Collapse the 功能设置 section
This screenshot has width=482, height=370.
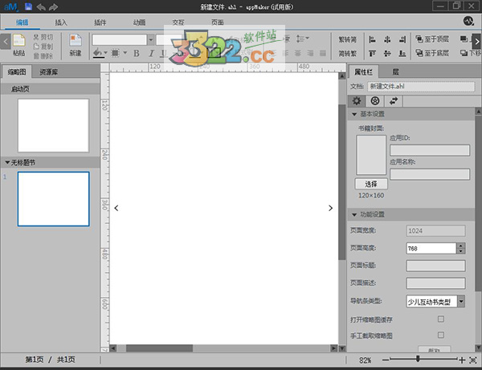coord(354,214)
